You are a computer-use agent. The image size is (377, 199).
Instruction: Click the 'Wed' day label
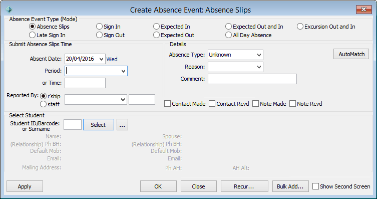point(112,59)
